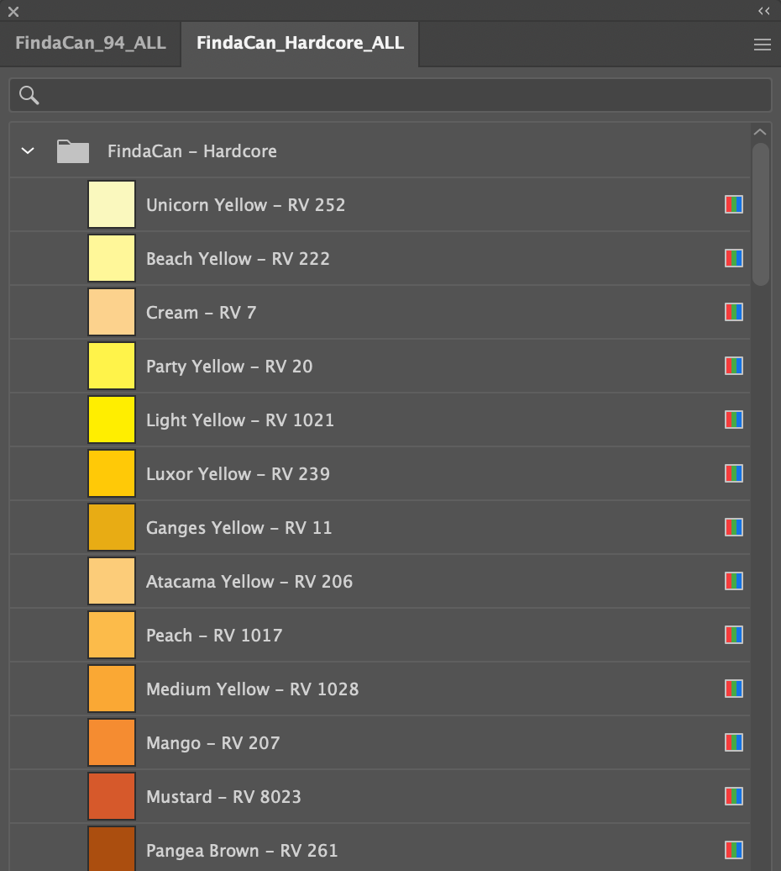The height and width of the screenshot is (871, 781).
Task: Pick the Ganges Yellow color swatch
Action: (112, 527)
